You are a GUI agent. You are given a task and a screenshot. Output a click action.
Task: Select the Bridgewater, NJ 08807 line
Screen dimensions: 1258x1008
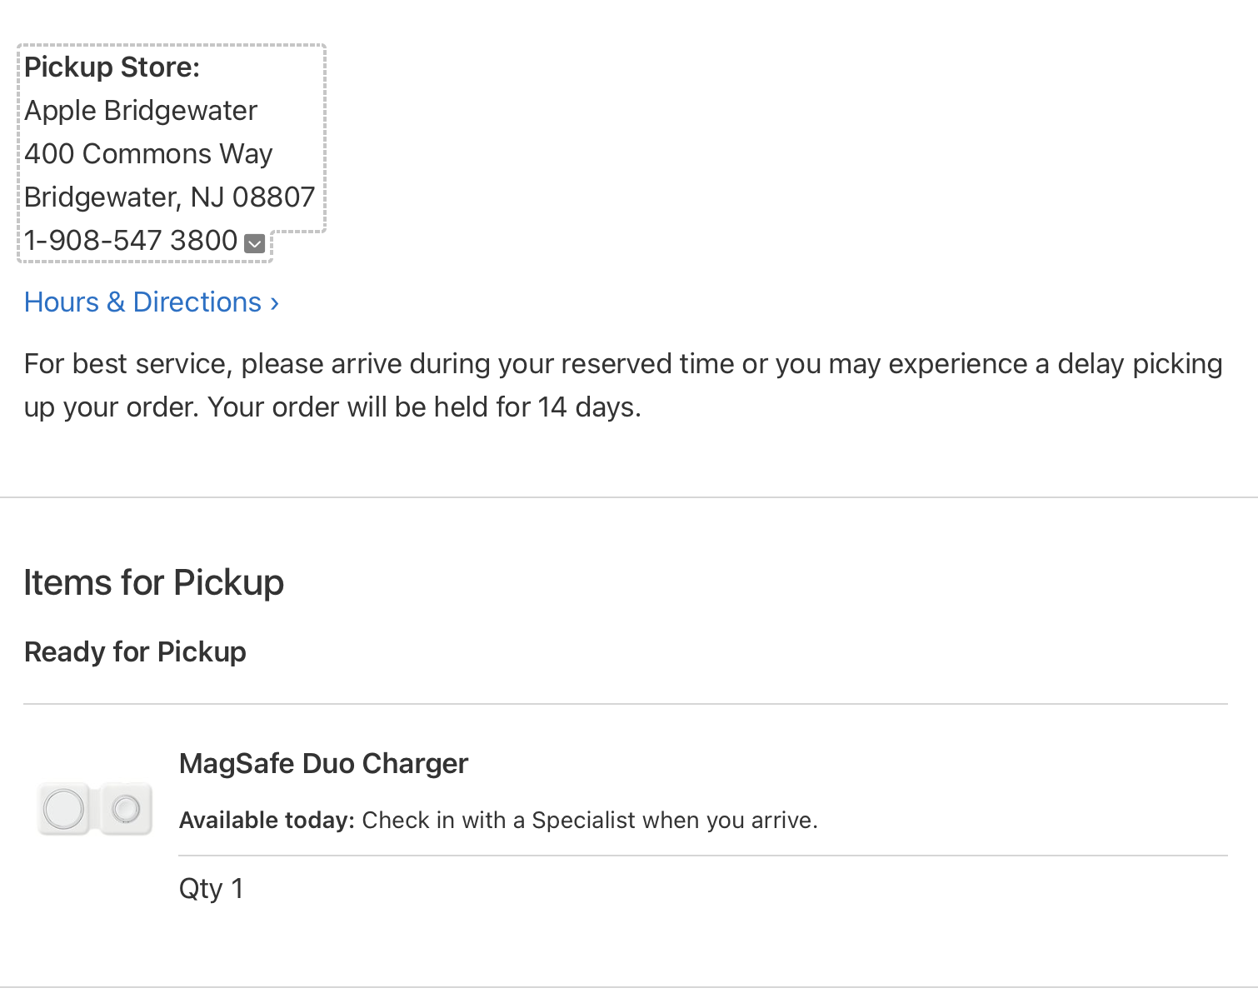(170, 197)
